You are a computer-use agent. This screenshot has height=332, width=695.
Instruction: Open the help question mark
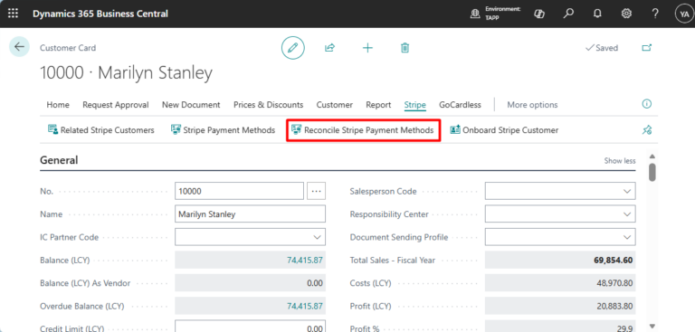pos(655,14)
